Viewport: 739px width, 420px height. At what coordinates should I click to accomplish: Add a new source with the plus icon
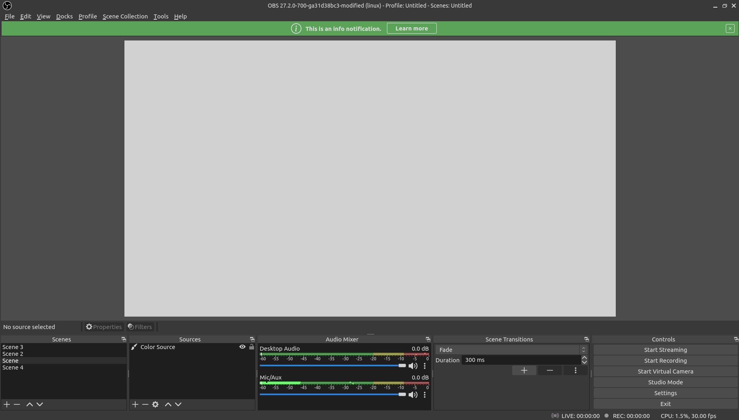coord(135,404)
